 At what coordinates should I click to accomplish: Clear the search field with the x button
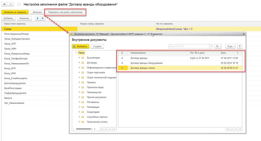tap(211, 46)
